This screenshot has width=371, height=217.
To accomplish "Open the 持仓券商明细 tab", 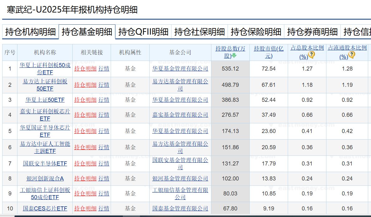I will tap(312, 32).
